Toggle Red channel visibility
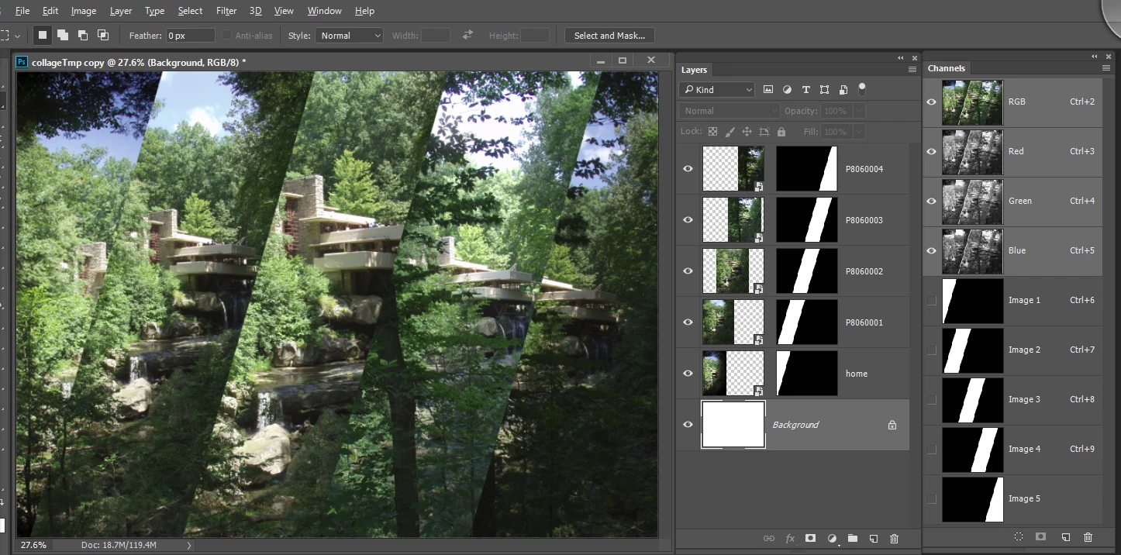The image size is (1121, 555). coord(932,151)
